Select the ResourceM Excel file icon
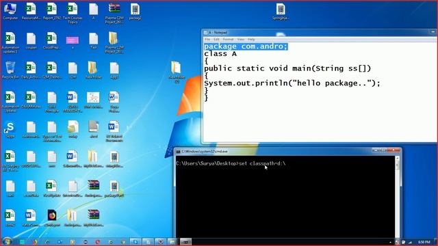This screenshot has width=438, height=246. [x=31, y=11]
